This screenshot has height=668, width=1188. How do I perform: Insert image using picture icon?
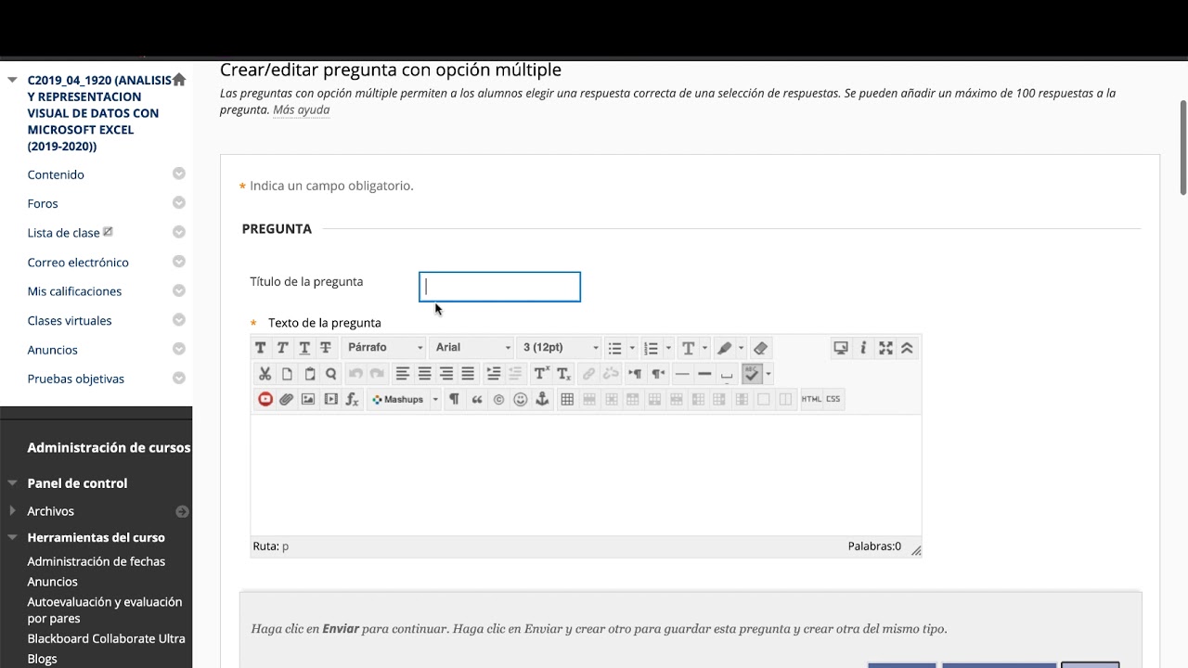click(x=308, y=399)
